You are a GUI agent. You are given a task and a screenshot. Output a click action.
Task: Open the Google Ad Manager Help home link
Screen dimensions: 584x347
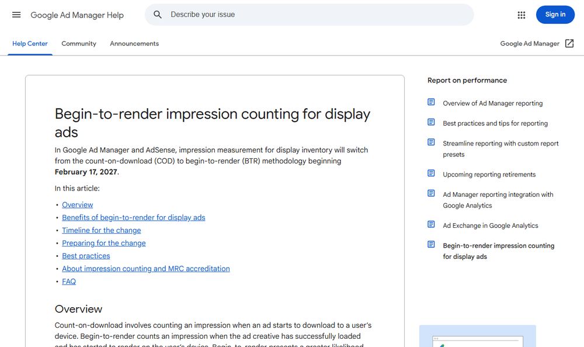pyautogui.click(x=77, y=15)
